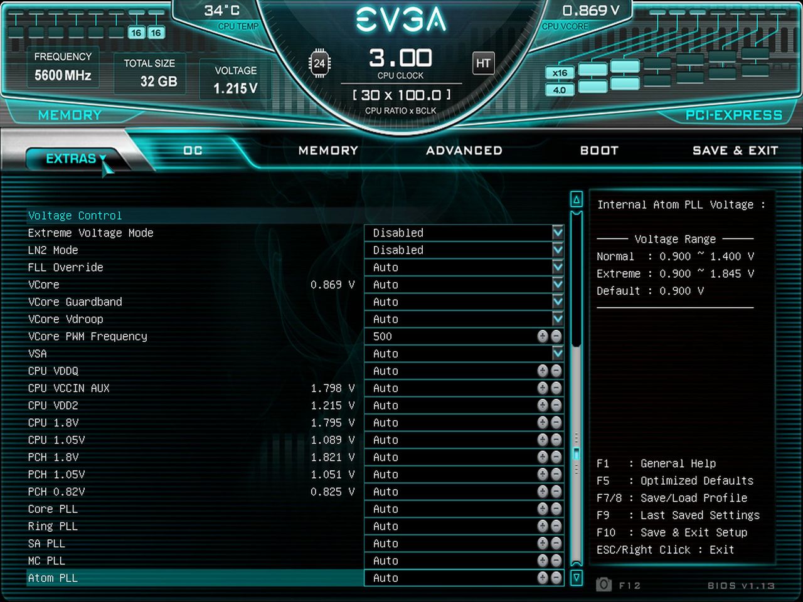Open the Extreme Voltage Mode dropdown
This screenshot has height=602, width=803.
(x=558, y=233)
